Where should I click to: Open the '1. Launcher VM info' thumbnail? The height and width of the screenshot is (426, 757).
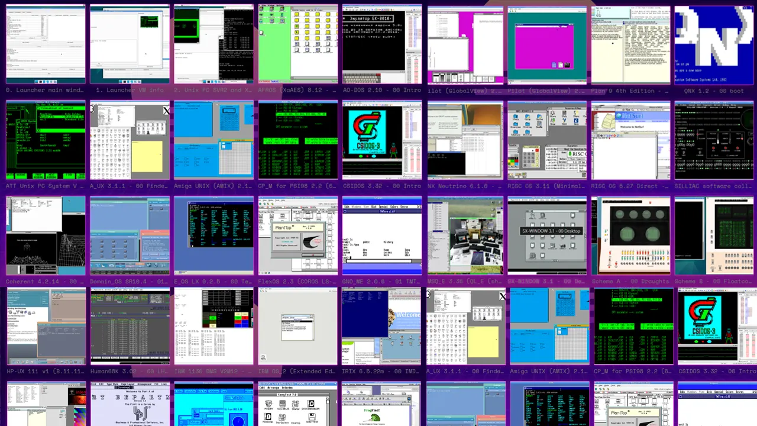[x=130, y=44]
